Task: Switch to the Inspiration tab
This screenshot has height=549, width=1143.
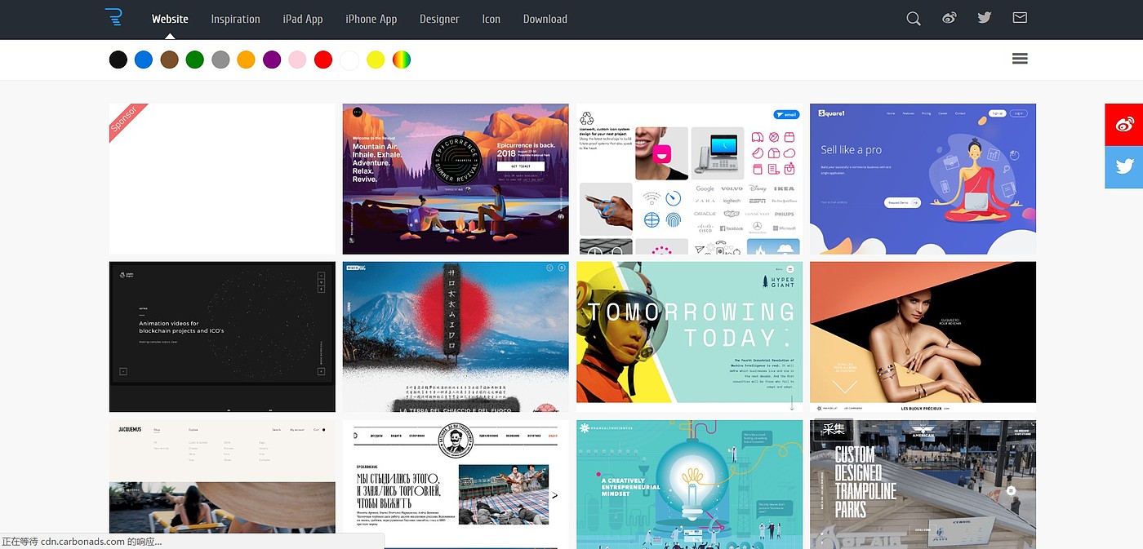Action: [235, 19]
